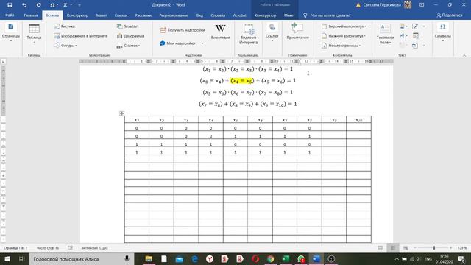Open Верхний колонтитул dropdown
471x265 pixels.
[x=344, y=26]
